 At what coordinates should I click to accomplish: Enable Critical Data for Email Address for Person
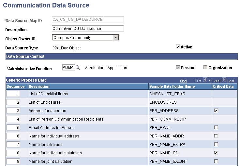(216, 127)
